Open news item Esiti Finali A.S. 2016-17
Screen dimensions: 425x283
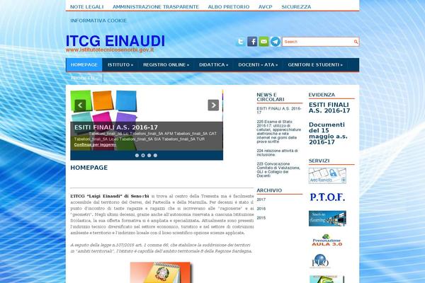pyautogui.click(x=279, y=110)
